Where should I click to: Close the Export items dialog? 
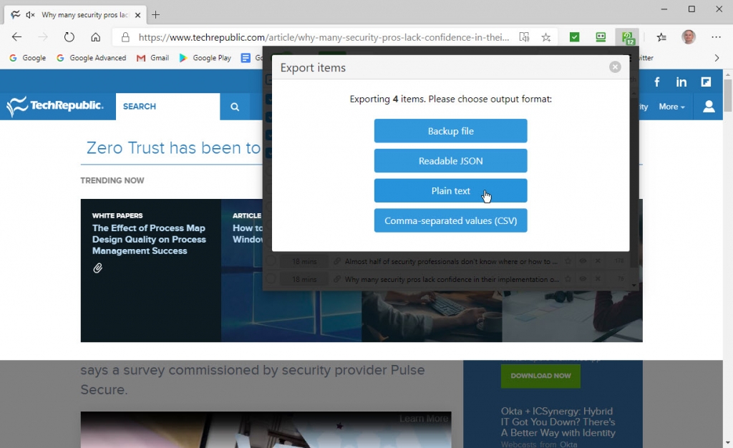coord(615,67)
